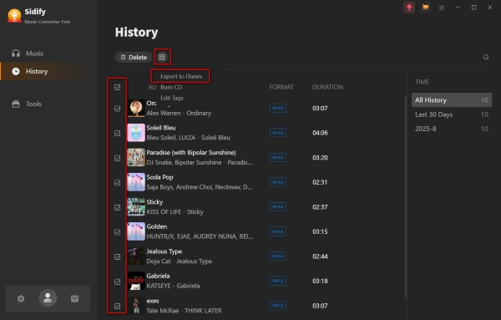Open the user profile avatar icon
Viewport: 501px width, 320px height.
(x=48, y=298)
